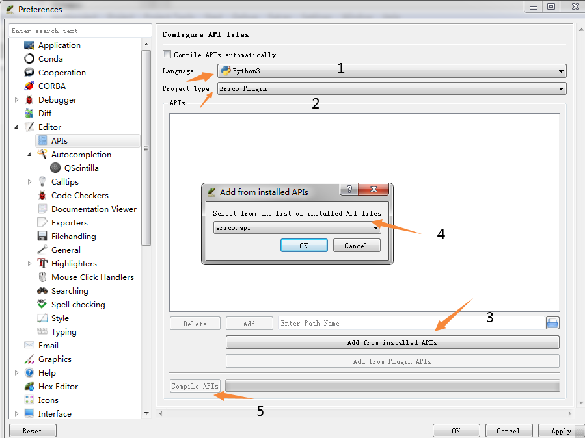Click the General wrench icon
This screenshot has width=585, height=438.
[42, 250]
